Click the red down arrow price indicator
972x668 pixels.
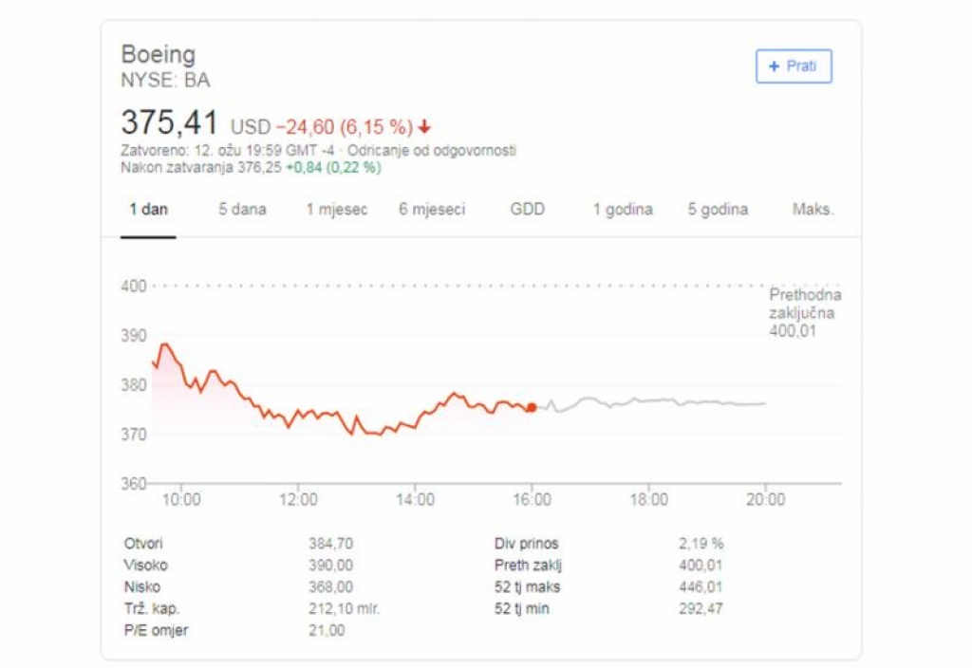(424, 127)
